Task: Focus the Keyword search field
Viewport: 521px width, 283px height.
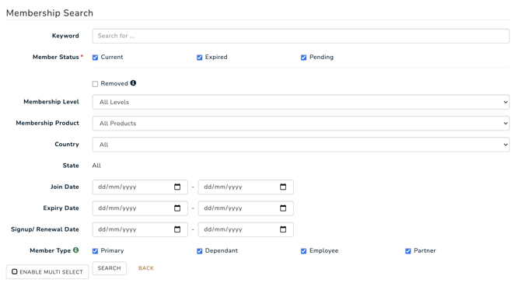Action: pos(301,36)
